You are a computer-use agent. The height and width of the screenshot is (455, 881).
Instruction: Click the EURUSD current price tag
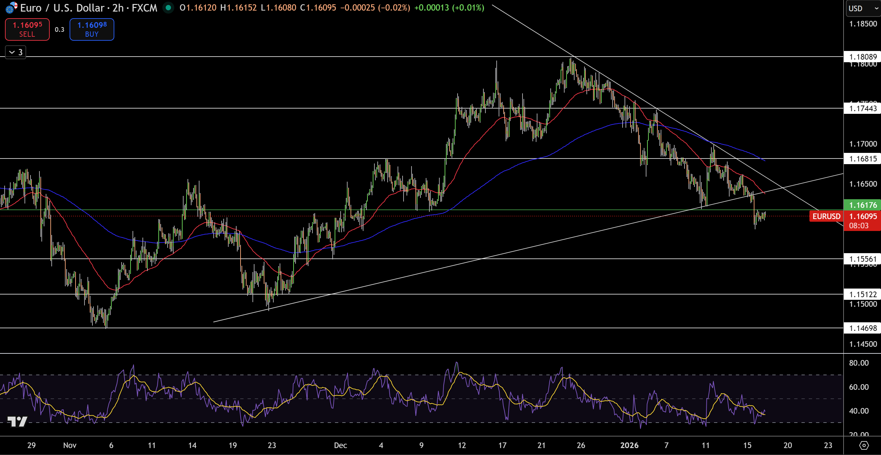[826, 216]
